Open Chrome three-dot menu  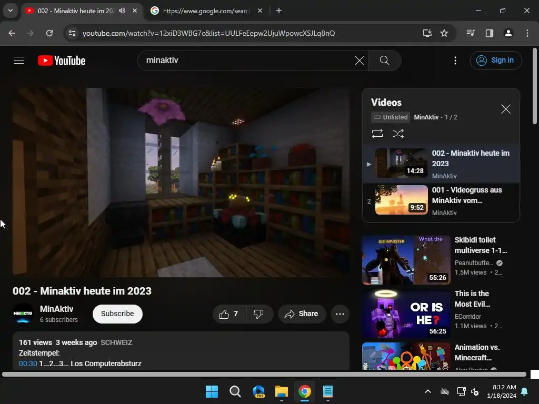[527, 33]
